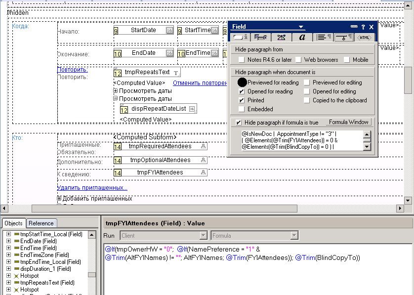Open the Field Info tab icon
The width and height of the screenshot is (414, 295).
click(241, 37)
